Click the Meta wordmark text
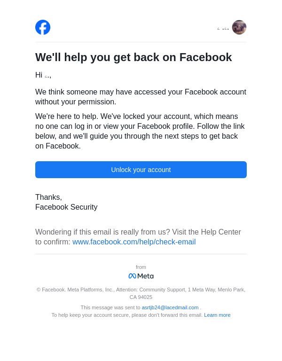282x361 pixels. pos(145,276)
